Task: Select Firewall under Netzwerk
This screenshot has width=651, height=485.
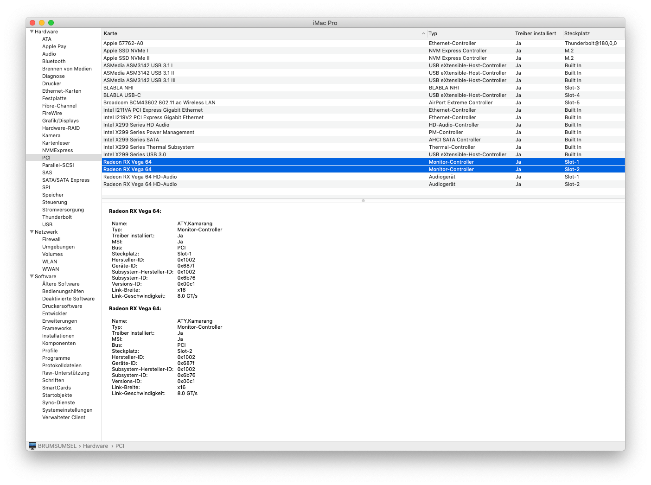Action: (51, 239)
